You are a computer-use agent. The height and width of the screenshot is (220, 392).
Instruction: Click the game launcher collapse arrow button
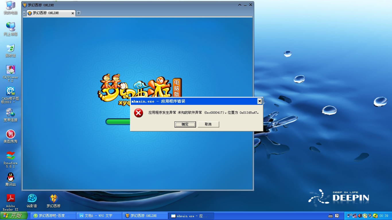[x=240, y=5]
